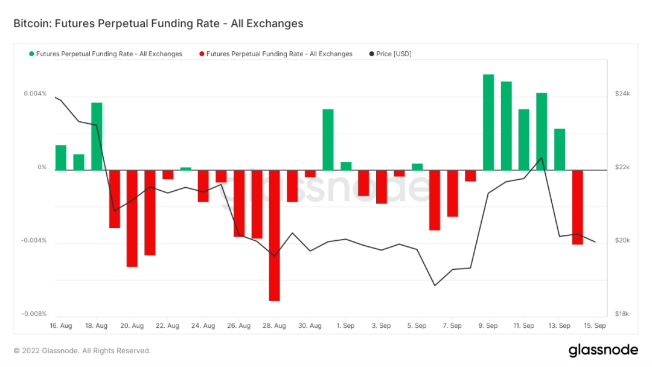
Task: Click the 16. Aug date label
Action: coord(60,326)
